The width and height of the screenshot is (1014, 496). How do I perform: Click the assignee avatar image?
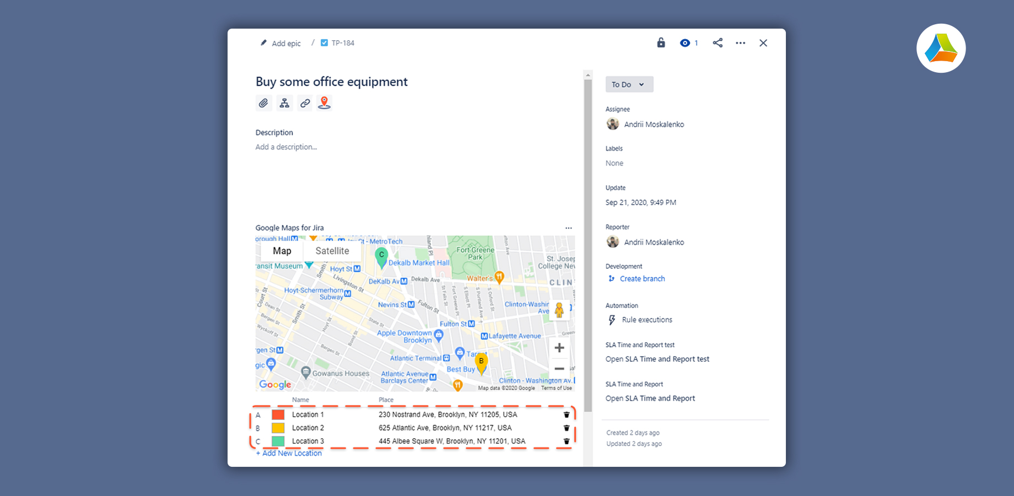coord(613,124)
